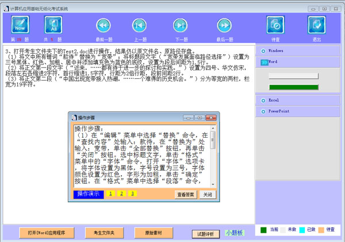Click the green question bar under Word
The image size is (345, 242).
(294, 88)
